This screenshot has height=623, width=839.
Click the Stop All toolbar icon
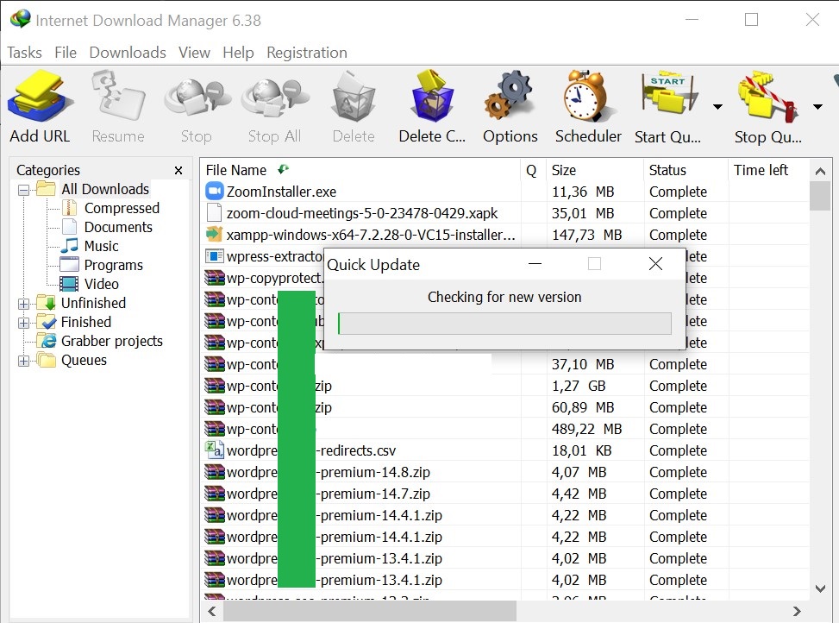pyautogui.click(x=274, y=98)
